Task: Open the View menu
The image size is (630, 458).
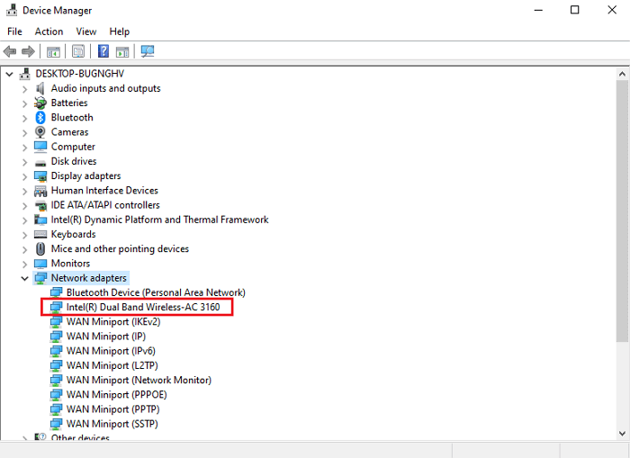Action: 86,31
